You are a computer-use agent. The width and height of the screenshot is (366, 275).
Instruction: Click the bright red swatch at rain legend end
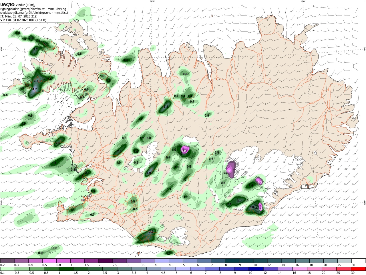(359, 269)
